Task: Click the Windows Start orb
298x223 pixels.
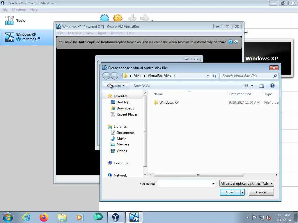Action: coord(8,217)
